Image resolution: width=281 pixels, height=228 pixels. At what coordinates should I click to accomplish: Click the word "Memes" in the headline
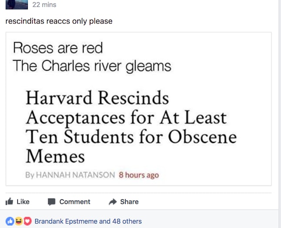point(55,155)
